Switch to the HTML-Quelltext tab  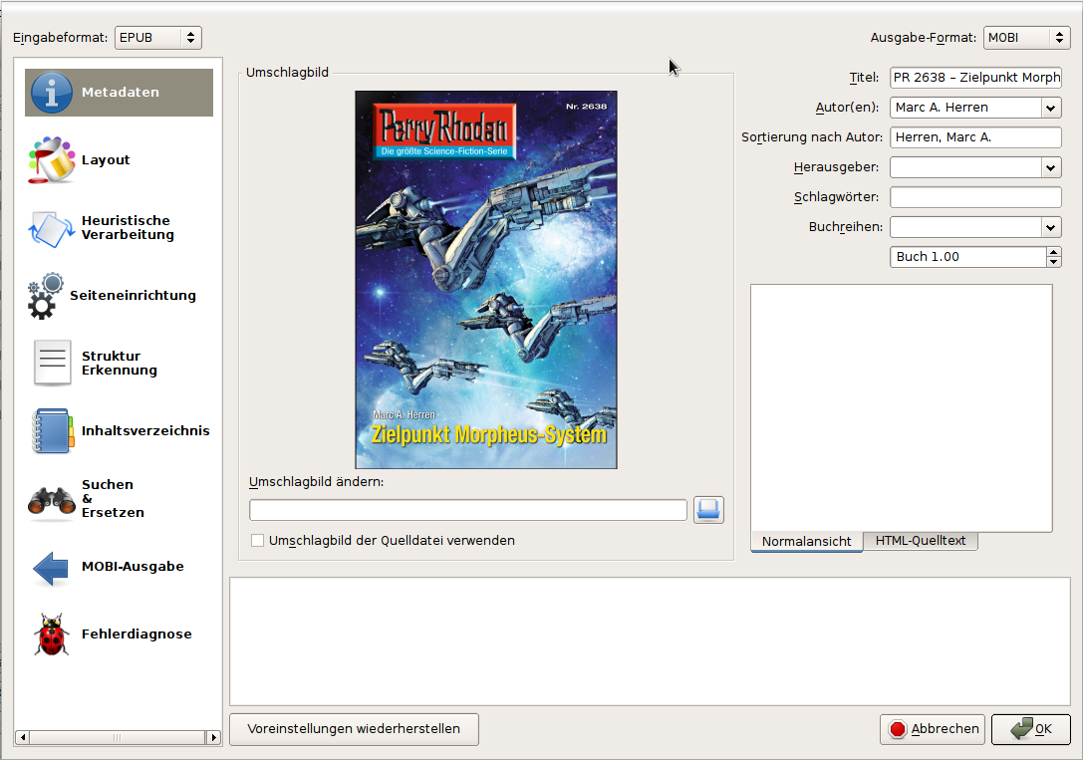pos(920,541)
